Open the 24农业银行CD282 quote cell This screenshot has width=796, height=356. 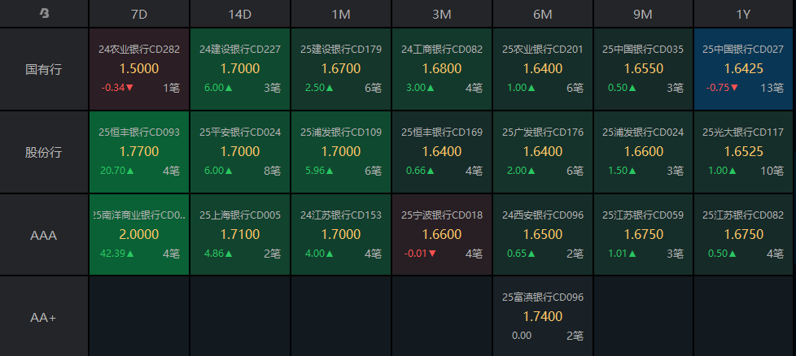(x=139, y=69)
